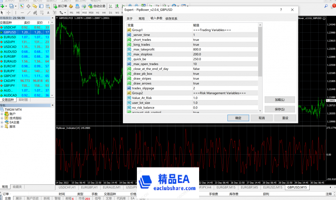Click the search magnifier icon at top right
The height and width of the screenshot is (200, 336).
click(326, 6)
